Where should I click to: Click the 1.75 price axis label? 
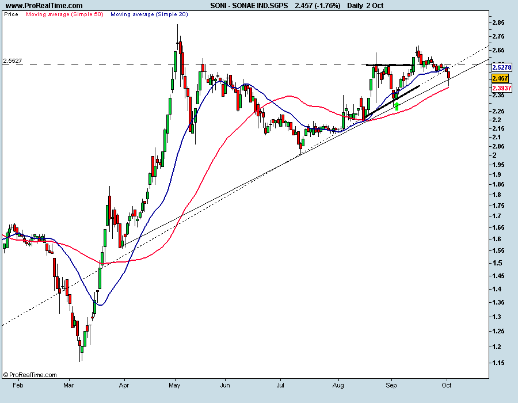click(x=498, y=206)
